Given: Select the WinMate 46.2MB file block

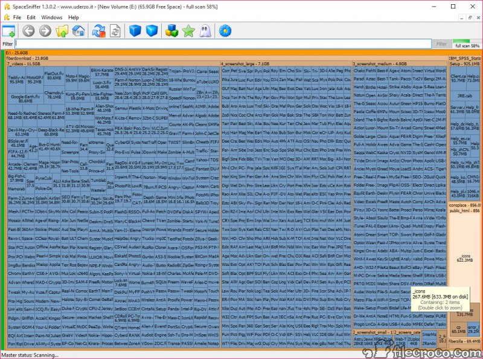Looking at the screenshot, I should click(104, 120).
